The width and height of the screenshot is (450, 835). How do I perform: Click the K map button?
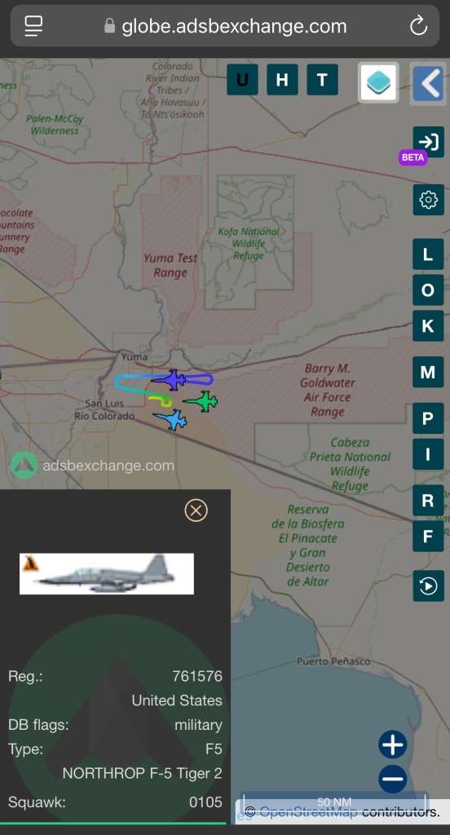tap(428, 326)
